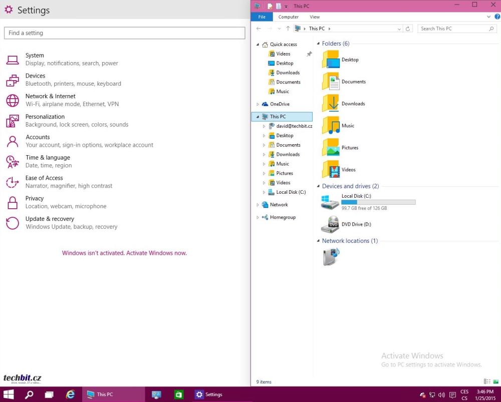Click the Up arrow navigation button
Screen dimensions: 501x402
click(288, 29)
